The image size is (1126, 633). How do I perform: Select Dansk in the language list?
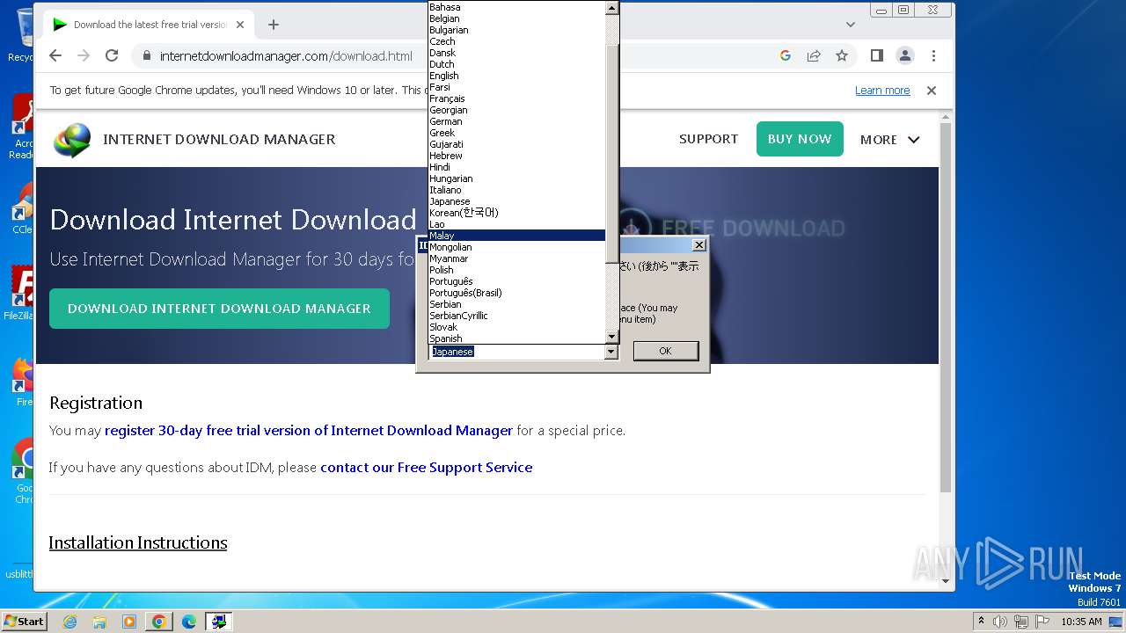517,53
